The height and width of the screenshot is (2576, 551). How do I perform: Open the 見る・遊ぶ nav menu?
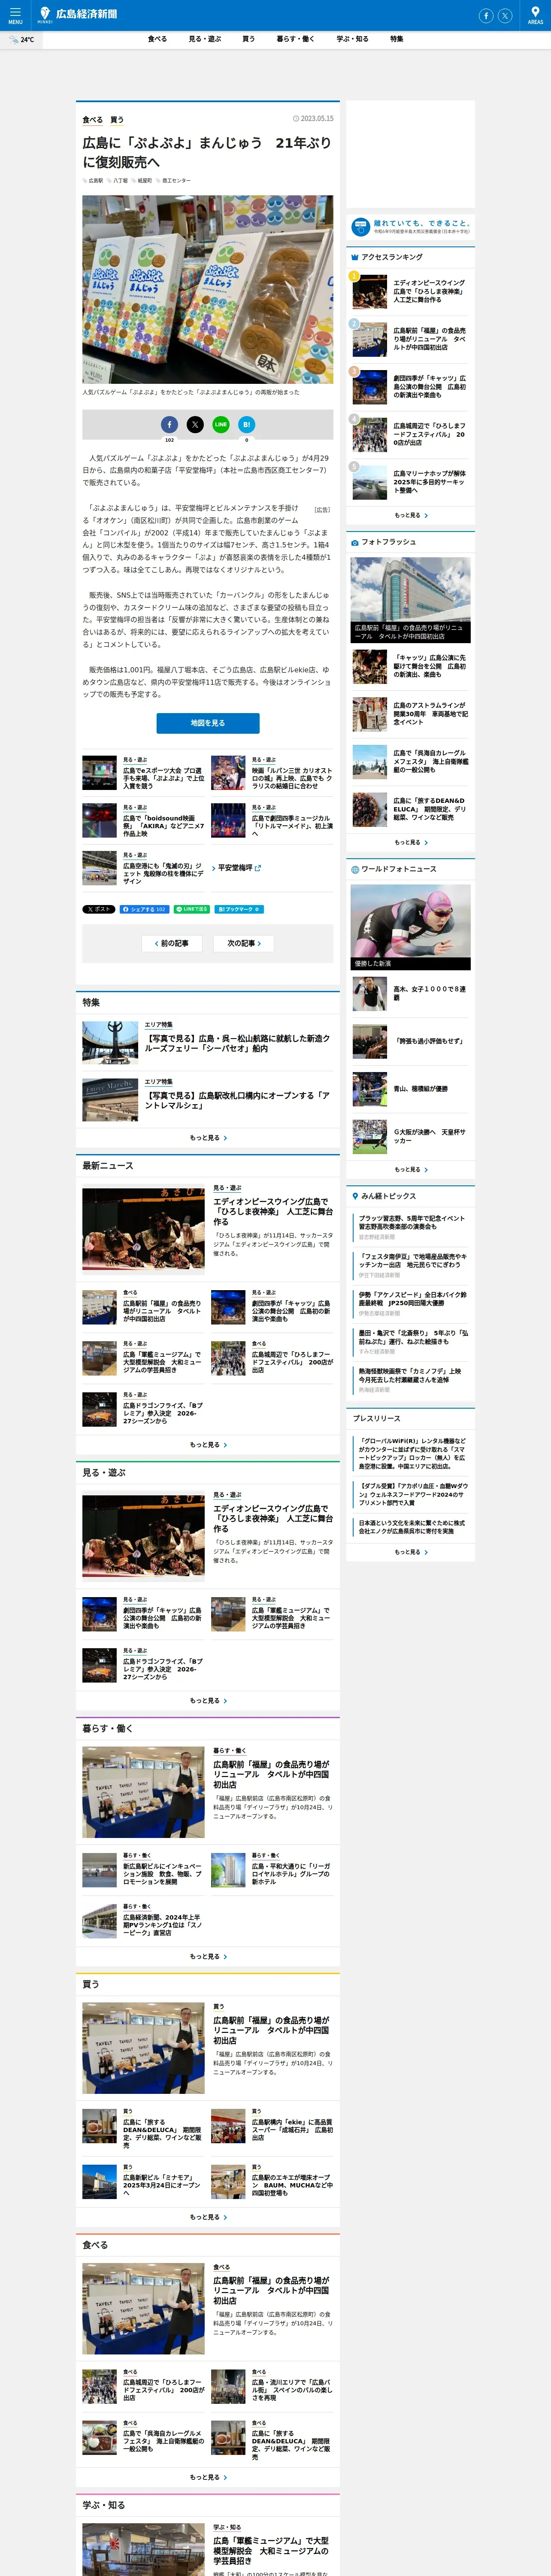pyautogui.click(x=205, y=39)
